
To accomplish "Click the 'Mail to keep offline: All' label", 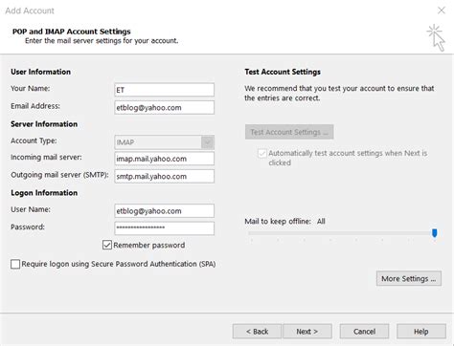I will click(x=284, y=221).
